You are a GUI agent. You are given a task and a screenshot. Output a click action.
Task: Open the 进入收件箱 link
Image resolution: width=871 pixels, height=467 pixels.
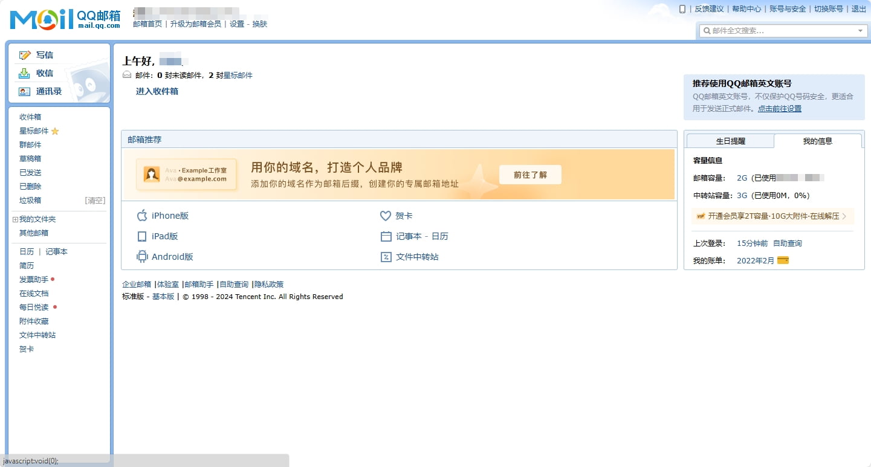pos(157,91)
